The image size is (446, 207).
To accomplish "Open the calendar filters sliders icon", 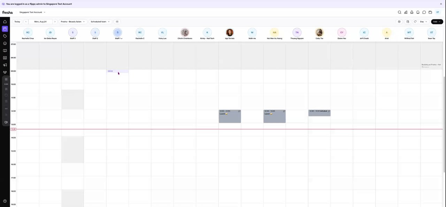I will pyautogui.click(x=117, y=22).
